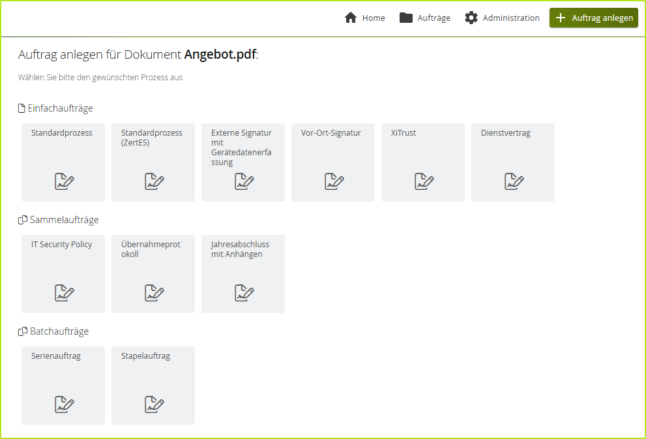
Task: Click the signature icon in Standardprozess tile
Action: (x=64, y=181)
